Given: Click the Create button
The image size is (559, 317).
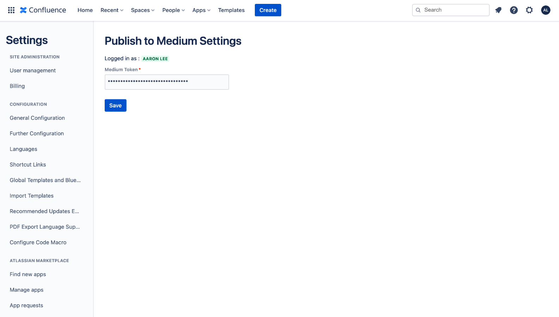Looking at the screenshot, I should click(268, 10).
